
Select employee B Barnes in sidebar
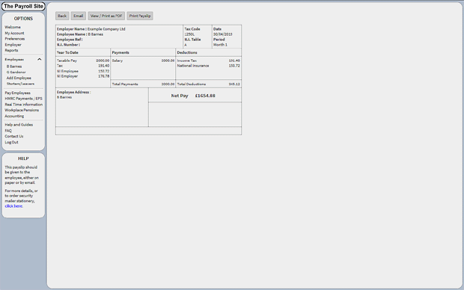coord(14,67)
